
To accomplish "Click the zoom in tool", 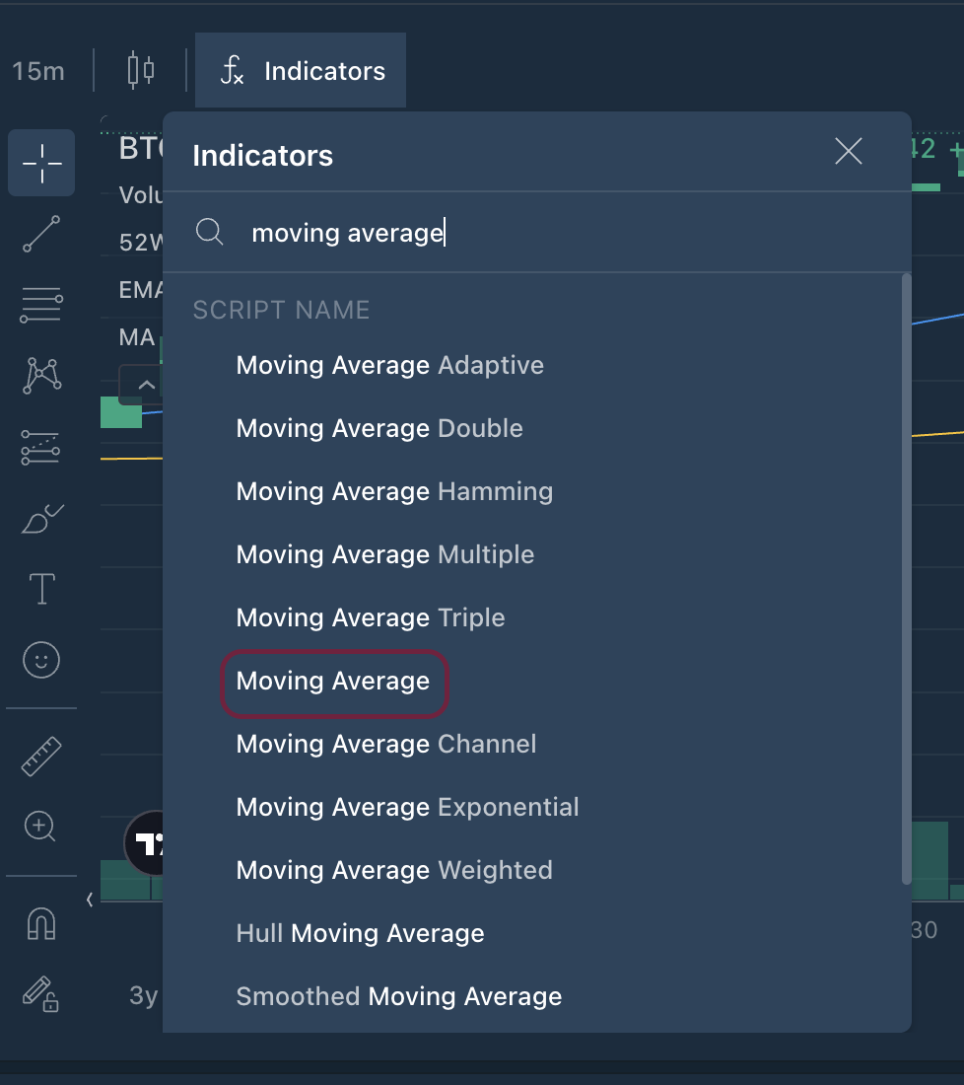I will (41, 827).
